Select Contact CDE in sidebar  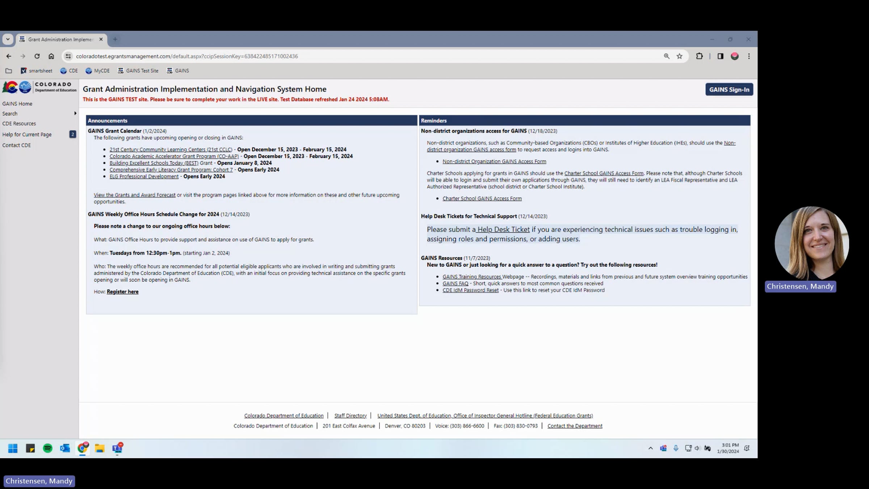[17, 145]
